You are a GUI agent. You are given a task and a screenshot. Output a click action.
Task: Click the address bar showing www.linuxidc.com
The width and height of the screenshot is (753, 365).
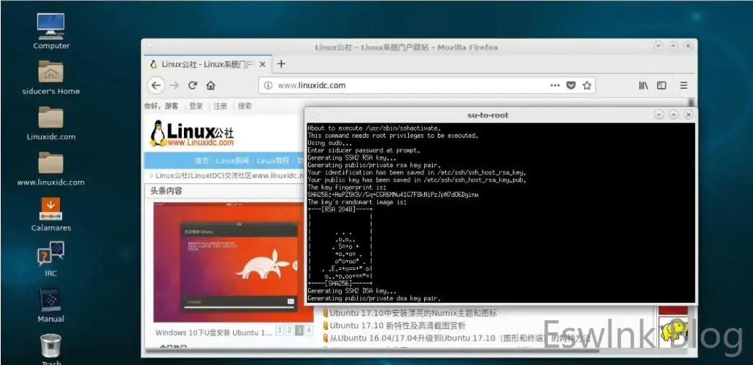(404, 85)
